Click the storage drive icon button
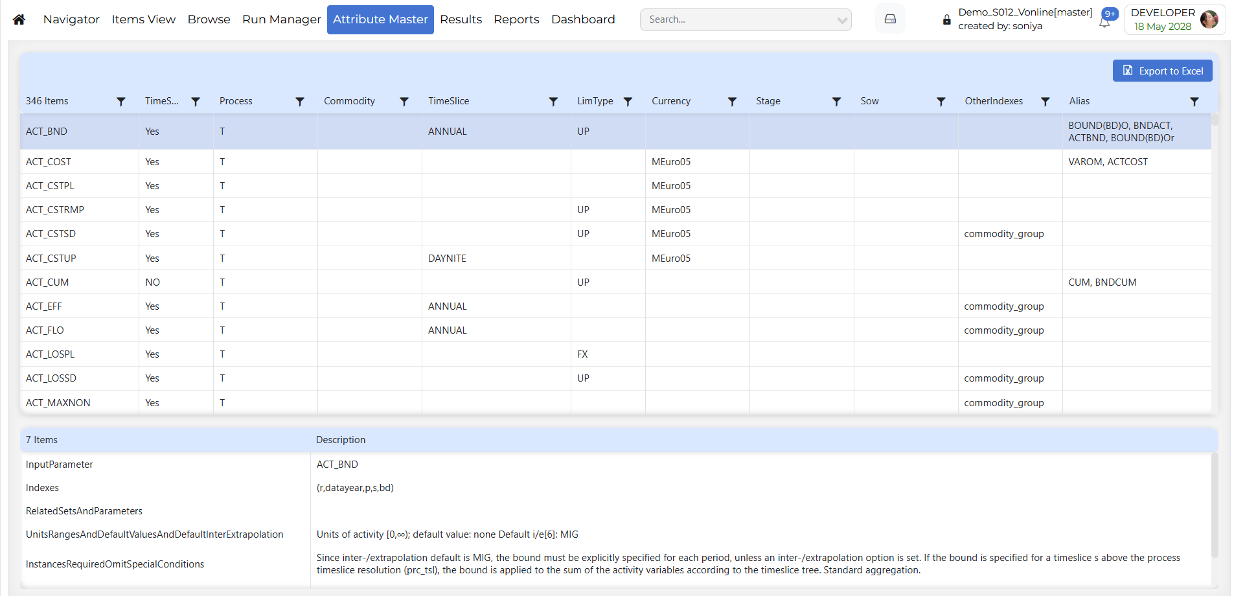1234x596 pixels. [x=890, y=19]
